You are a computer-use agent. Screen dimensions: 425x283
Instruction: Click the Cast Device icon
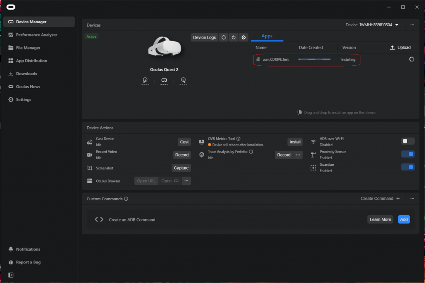(x=90, y=142)
